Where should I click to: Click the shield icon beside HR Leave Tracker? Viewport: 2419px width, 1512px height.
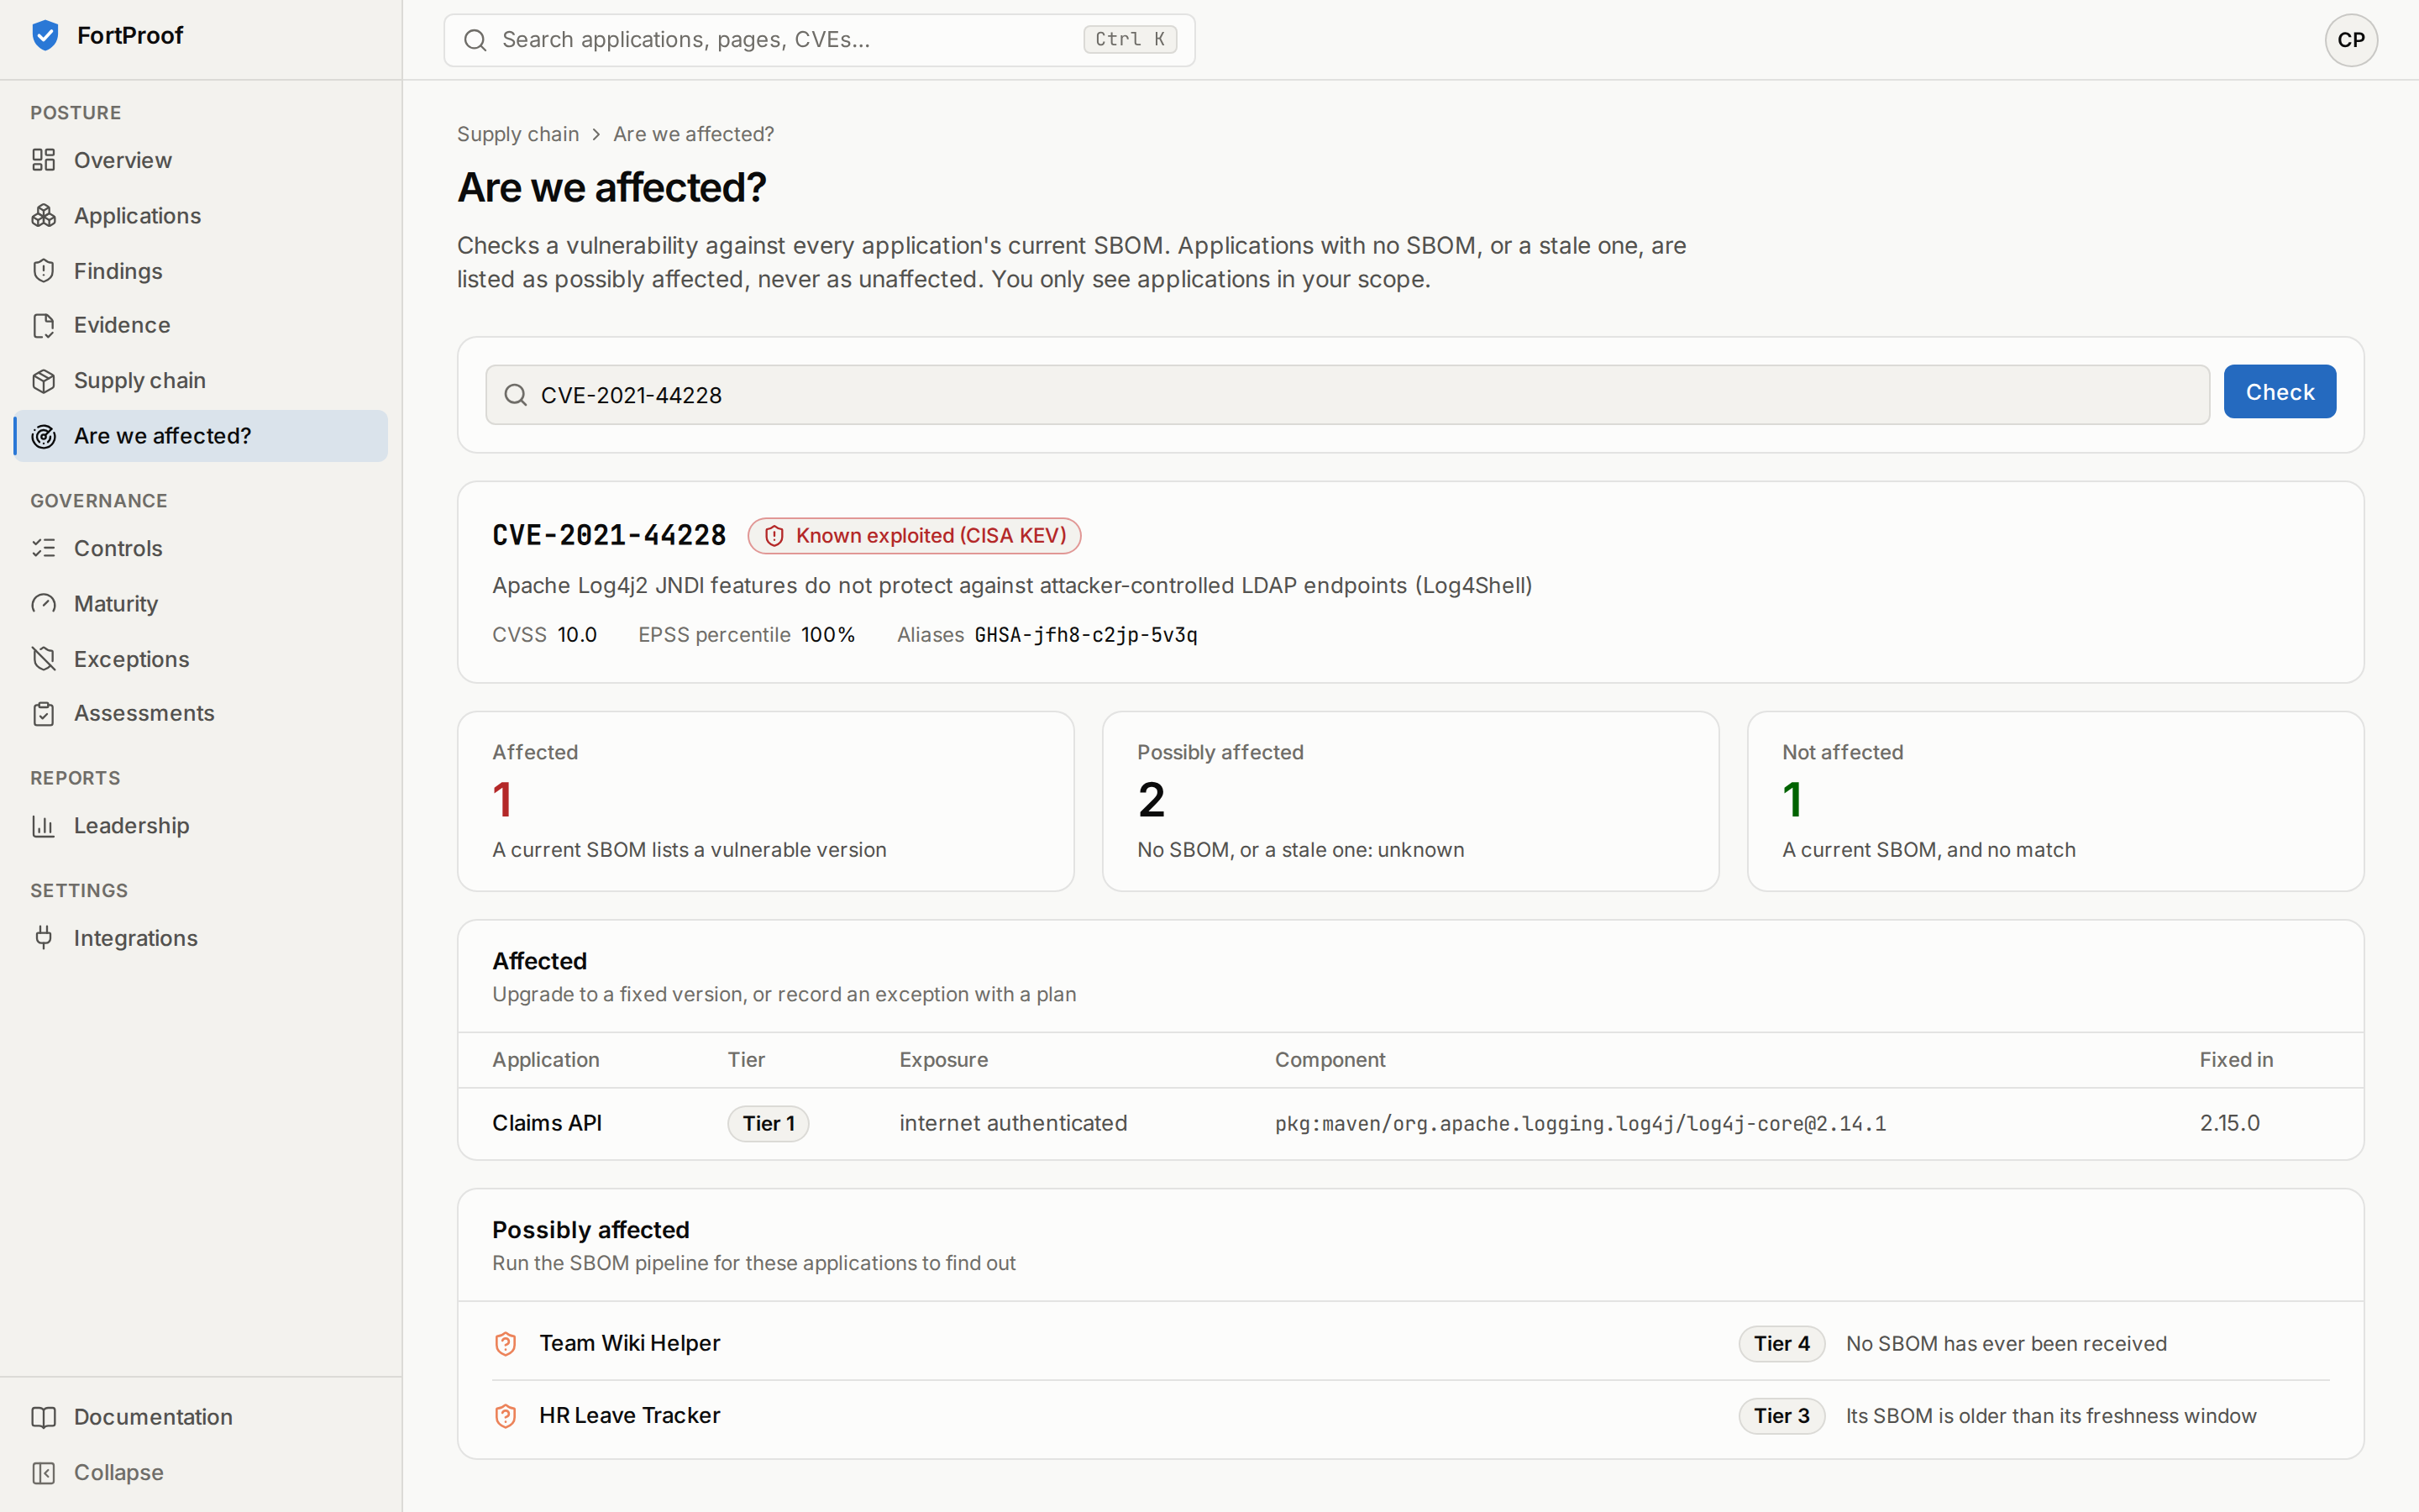506,1415
